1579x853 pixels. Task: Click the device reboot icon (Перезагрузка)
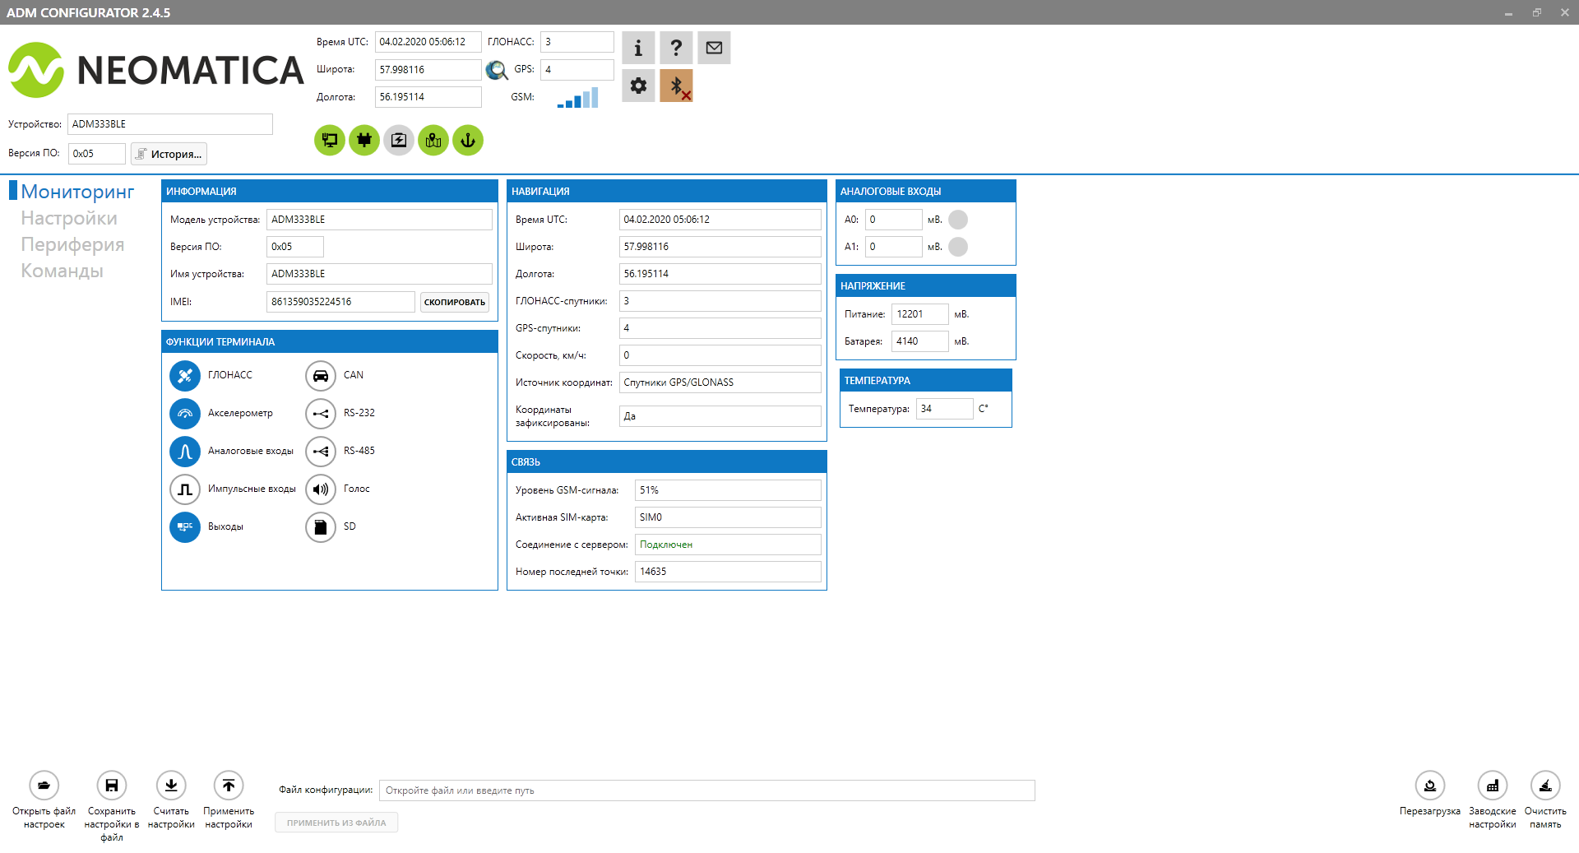pos(1430,786)
